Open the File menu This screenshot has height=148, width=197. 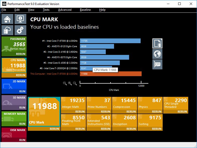(4, 10)
